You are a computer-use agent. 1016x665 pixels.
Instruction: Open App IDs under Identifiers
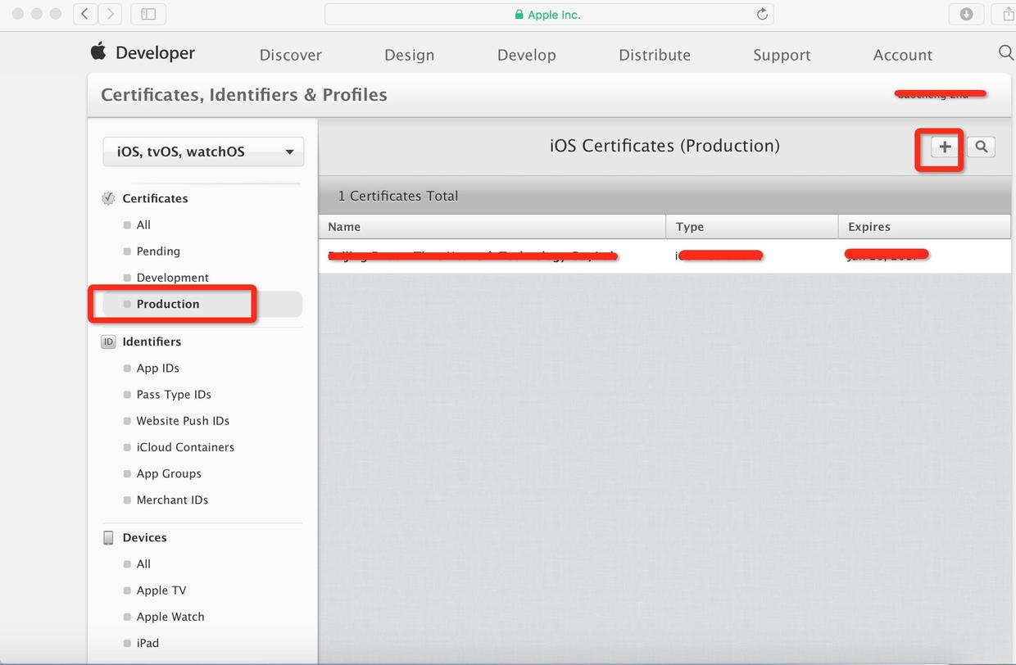click(157, 368)
